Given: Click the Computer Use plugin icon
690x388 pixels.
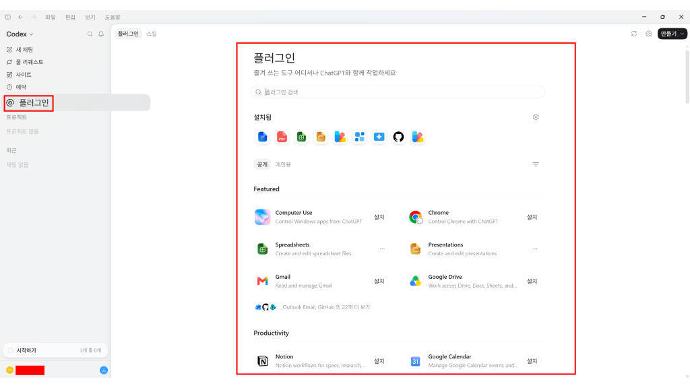Looking at the screenshot, I should [262, 217].
